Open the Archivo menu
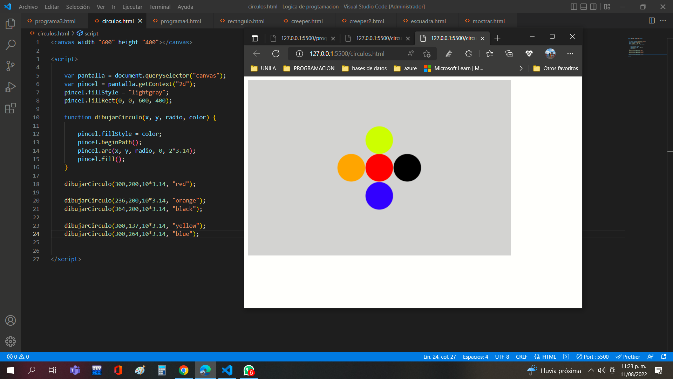673x379 pixels. pyautogui.click(x=28, y=7)
